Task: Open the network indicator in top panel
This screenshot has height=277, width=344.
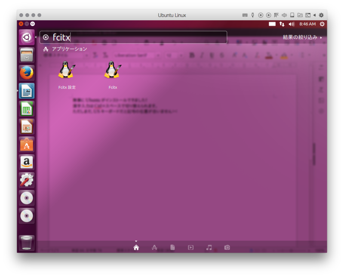Action: [282, 24]
